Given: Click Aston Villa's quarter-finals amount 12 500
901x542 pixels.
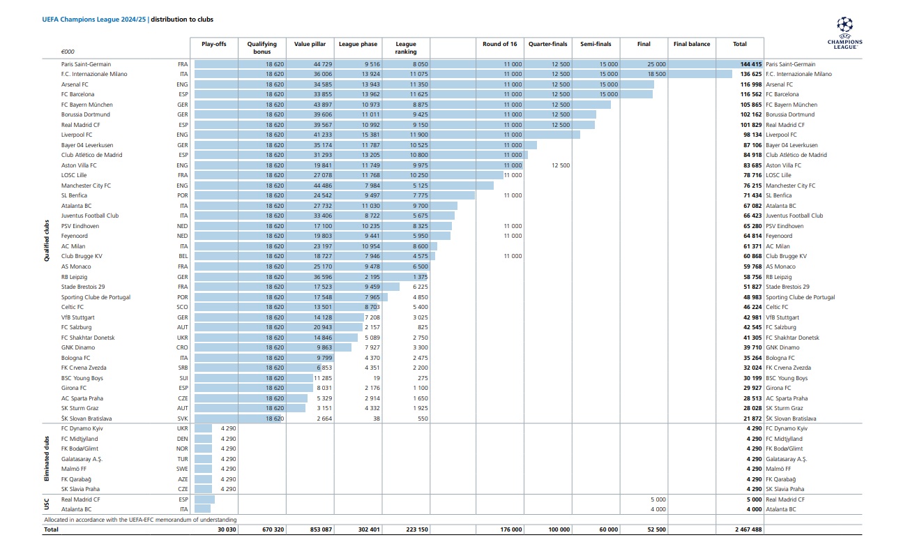Looking at the screenshot, I should click(x=559, y=165).
